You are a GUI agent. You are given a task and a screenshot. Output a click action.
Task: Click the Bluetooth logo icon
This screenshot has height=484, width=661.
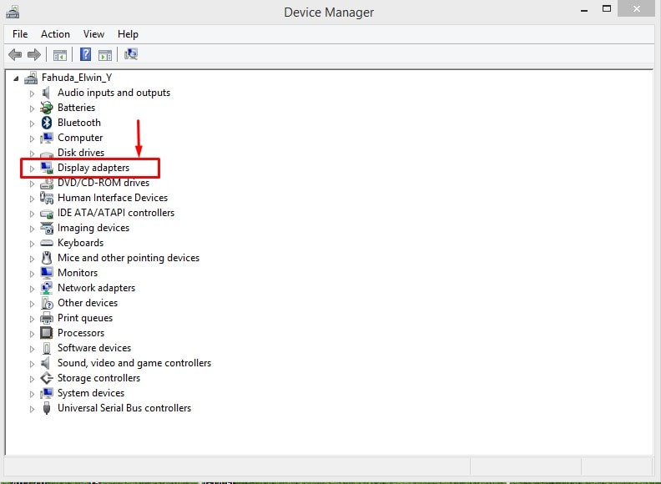[x=47, y=123]
